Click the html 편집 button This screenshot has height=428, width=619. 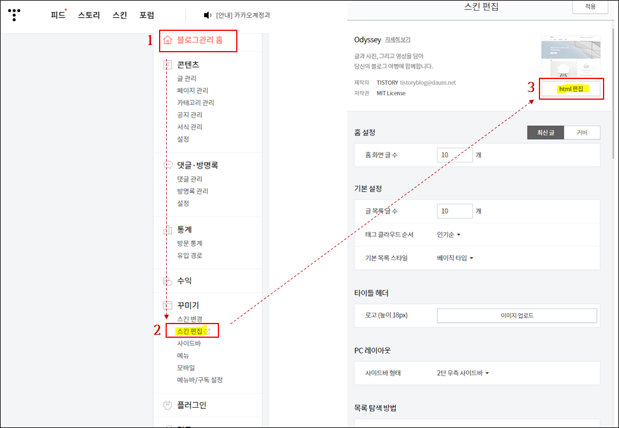pos(571,89)
